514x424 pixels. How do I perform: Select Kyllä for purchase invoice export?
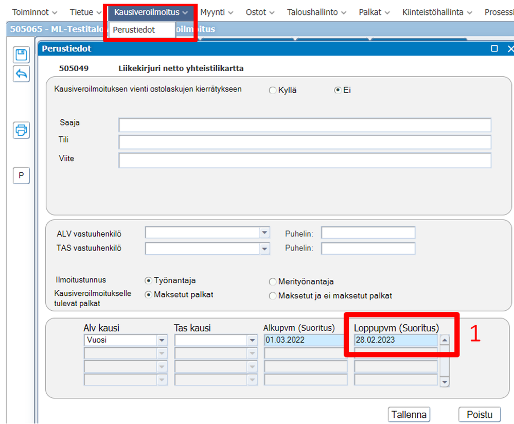[x=272, y=90]
